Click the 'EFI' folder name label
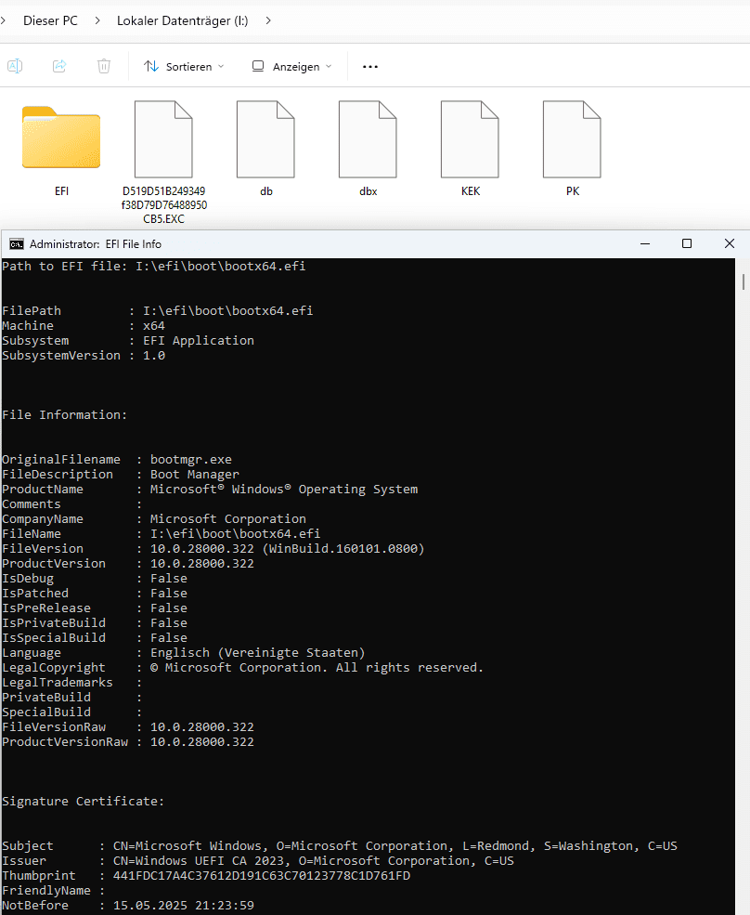The width and height of the screenshot is (750, 915). coord(61,191)
